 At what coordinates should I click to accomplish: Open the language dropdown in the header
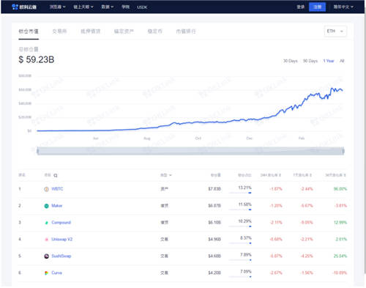343,7
